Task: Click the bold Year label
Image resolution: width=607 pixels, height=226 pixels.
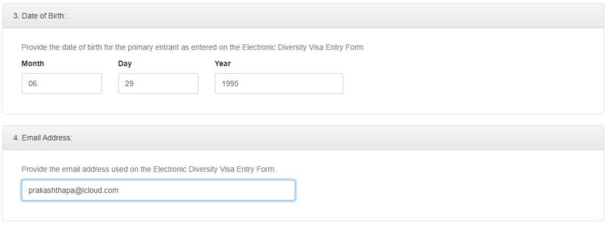Action: [223, 63]
